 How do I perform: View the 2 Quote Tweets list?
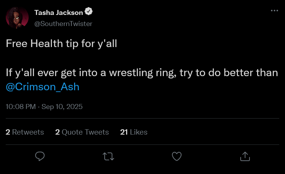(82, 132)
